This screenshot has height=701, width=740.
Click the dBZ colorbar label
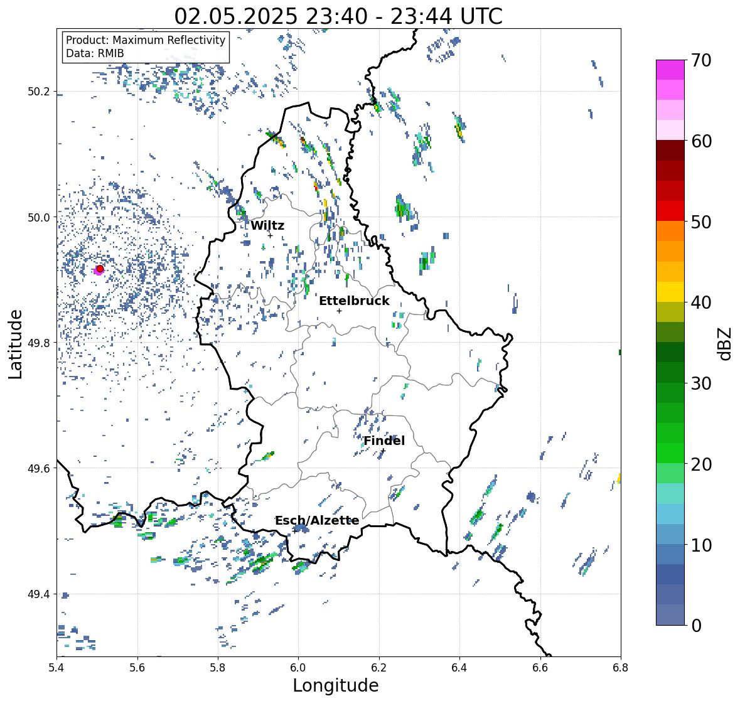coord(726,344)
